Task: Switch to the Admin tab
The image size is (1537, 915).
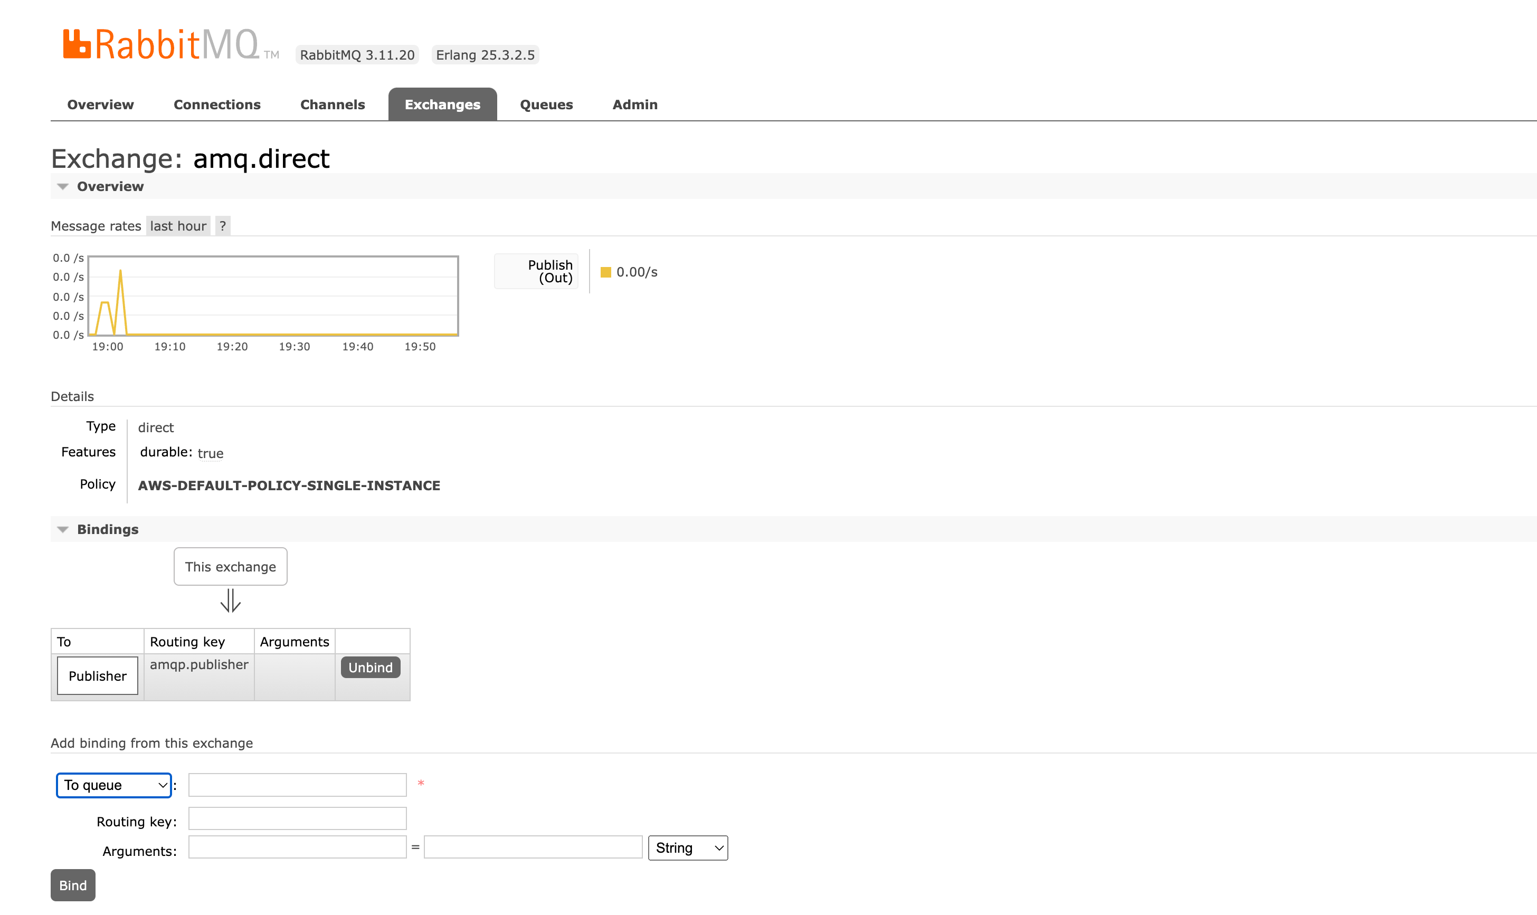Action: tap(634, 104)
